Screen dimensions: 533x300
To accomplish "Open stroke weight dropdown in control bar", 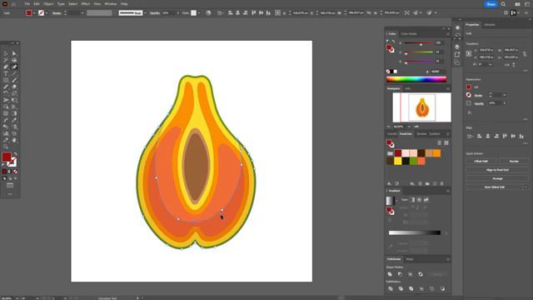I will (x=82, y=13).
